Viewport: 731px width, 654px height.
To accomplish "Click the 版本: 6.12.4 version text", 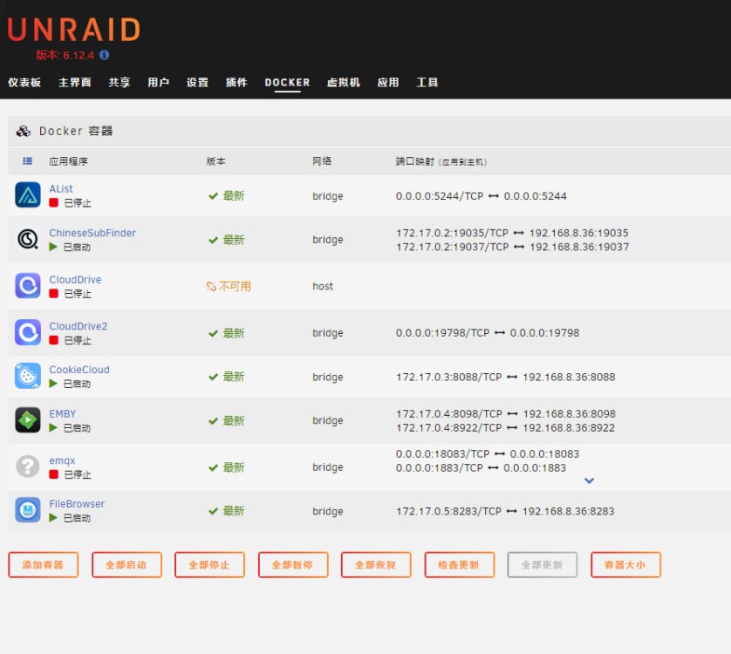I will 65,55.
